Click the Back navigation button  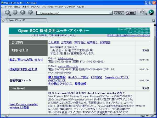coord(7,12)
